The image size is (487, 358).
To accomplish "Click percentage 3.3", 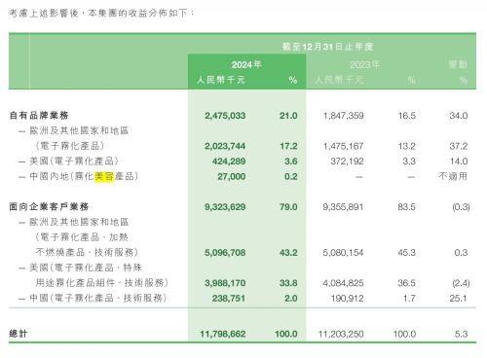I will coord(409,161).
